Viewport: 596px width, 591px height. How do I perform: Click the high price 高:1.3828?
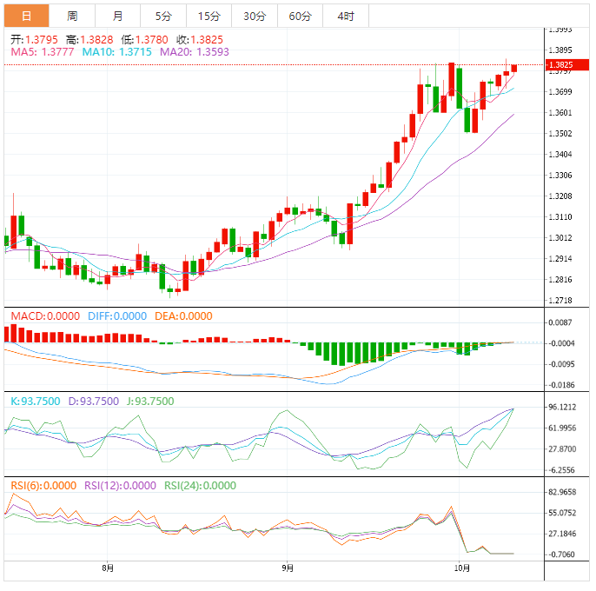coord(89,40)
